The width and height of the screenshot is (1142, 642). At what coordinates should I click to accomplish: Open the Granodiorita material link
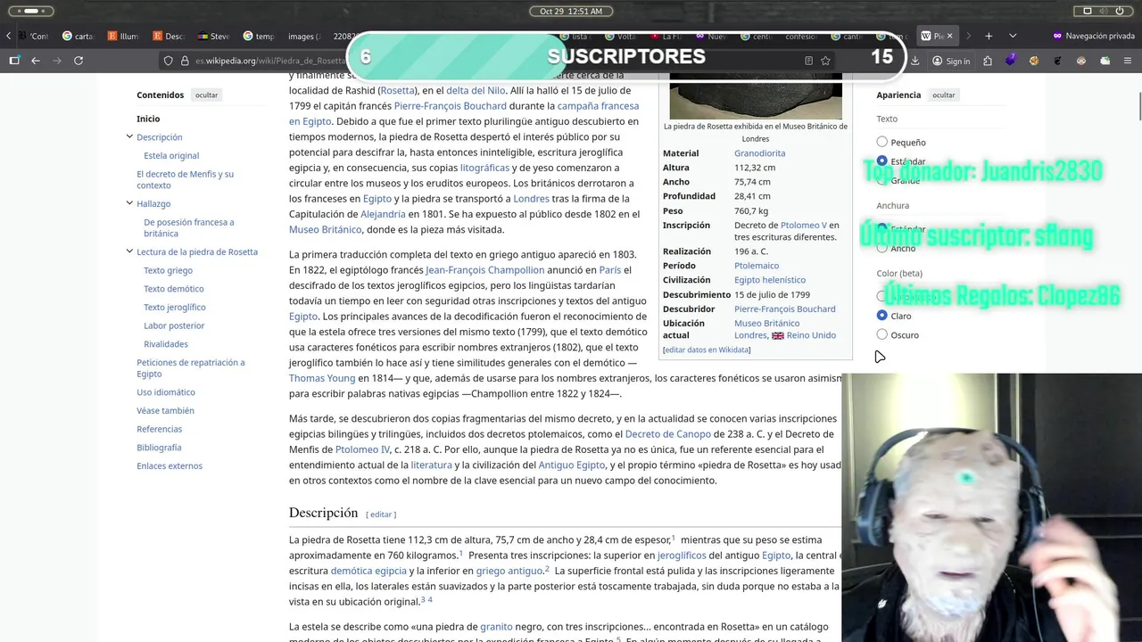click(759, 153)
